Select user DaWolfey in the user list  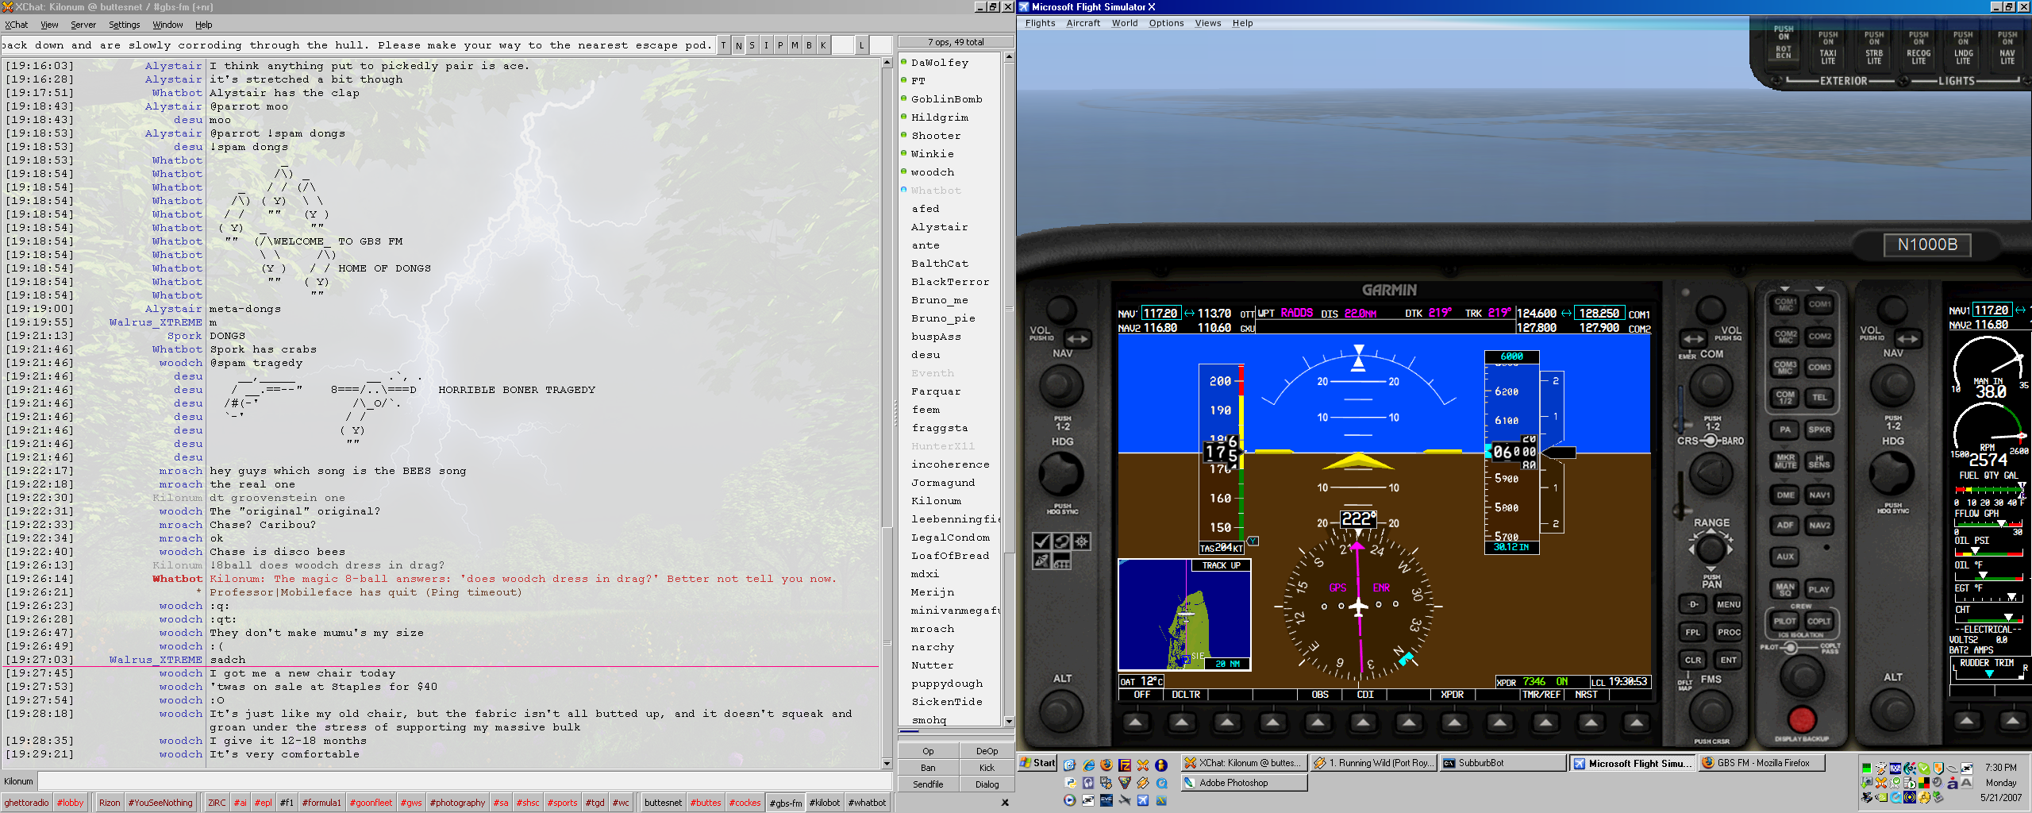click(940, 63)
